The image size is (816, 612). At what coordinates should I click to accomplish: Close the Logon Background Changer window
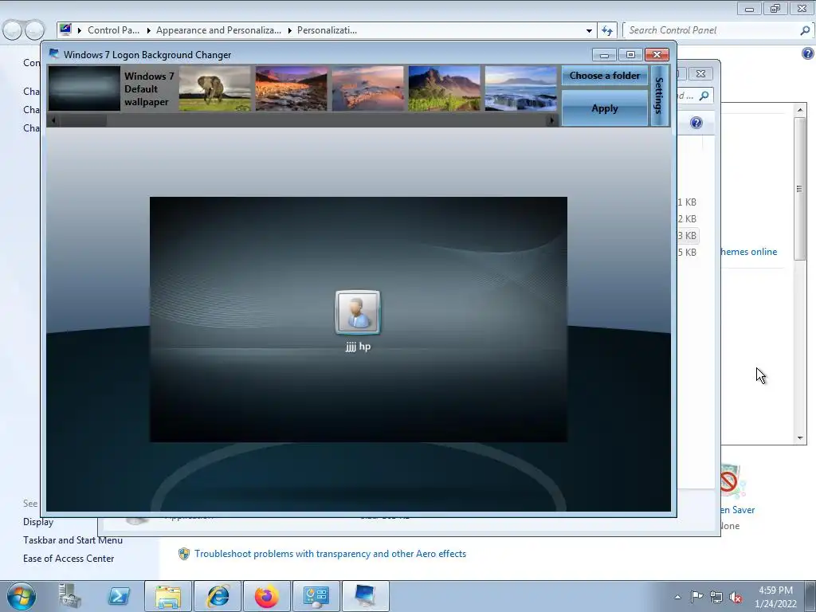click(x=657, y=55)
